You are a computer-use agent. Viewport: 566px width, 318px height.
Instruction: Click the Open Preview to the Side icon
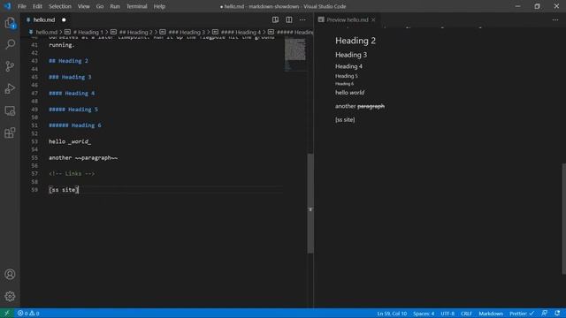point(275,19)
